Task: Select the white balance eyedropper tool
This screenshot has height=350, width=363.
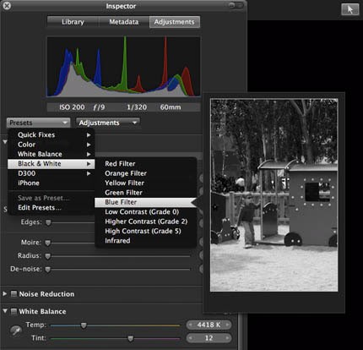Action: click(x=16, y=331)
